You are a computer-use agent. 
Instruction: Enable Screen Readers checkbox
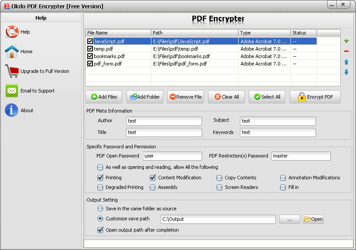(219, 187)
